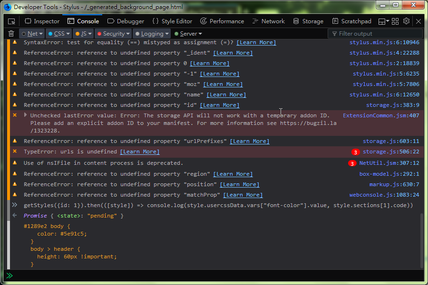Switch to the Debugger tab
The image size is (428, 285).
[x=126, y=21]
